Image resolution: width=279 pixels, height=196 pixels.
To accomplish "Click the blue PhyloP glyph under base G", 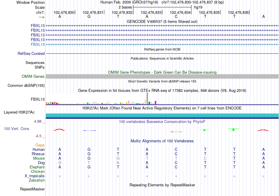I will (x=90, y=131).
